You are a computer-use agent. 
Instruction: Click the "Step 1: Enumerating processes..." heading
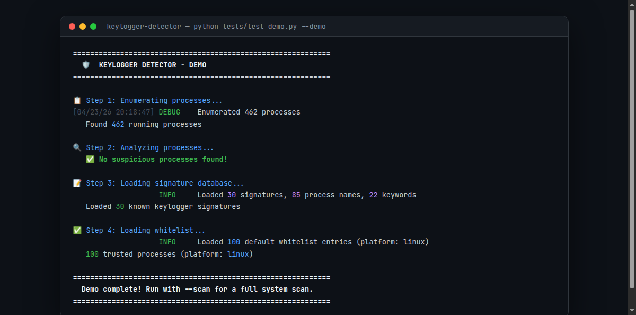tap(154, 101)
